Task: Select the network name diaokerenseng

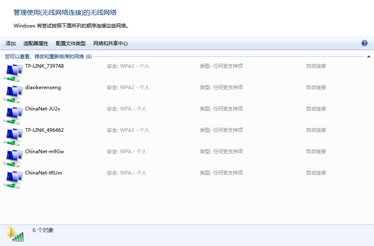Action: pyautogui.click(x=43, y=87)
